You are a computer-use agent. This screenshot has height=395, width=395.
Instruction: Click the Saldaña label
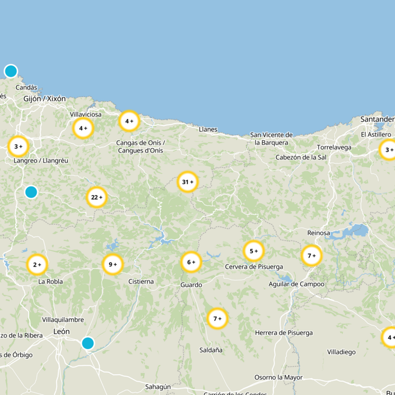pos(211,350)
